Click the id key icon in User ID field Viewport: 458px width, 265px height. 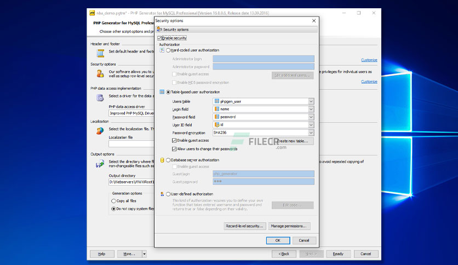tap(217, 125)
